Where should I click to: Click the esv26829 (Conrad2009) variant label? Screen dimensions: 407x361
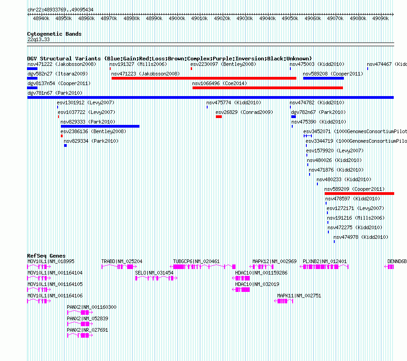click(244, 112)
